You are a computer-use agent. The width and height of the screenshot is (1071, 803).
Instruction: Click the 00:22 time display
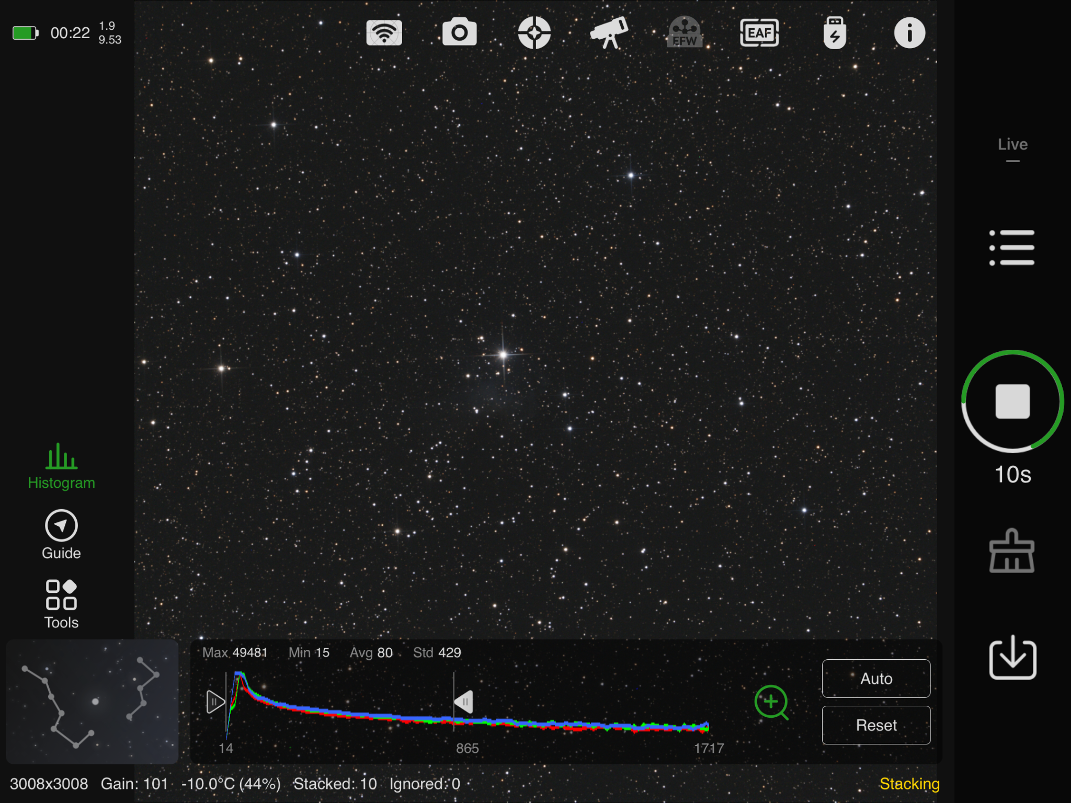click(70, 33)
